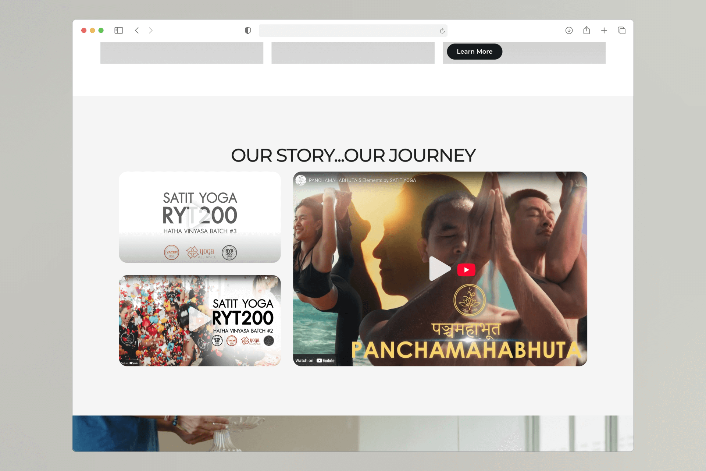706x471 pixels.
Task: Toggle the Safari sidebar icon
Action: click(118, 31)
